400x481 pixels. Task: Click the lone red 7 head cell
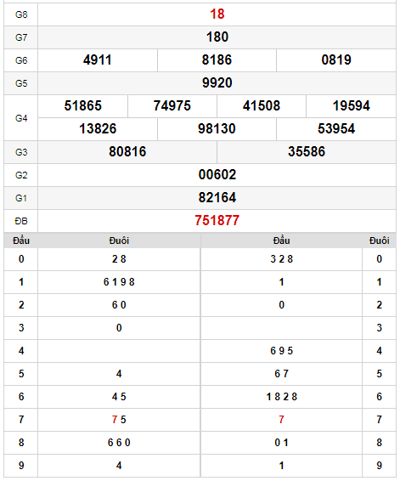281,420
